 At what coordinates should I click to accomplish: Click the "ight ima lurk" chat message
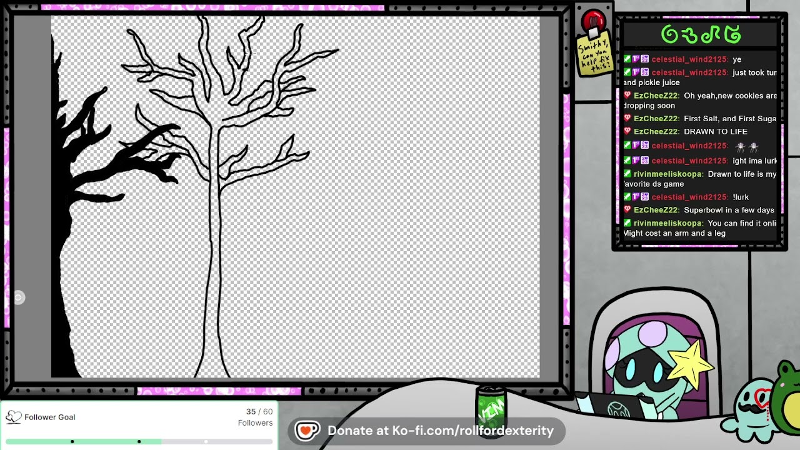coord(755,161)
